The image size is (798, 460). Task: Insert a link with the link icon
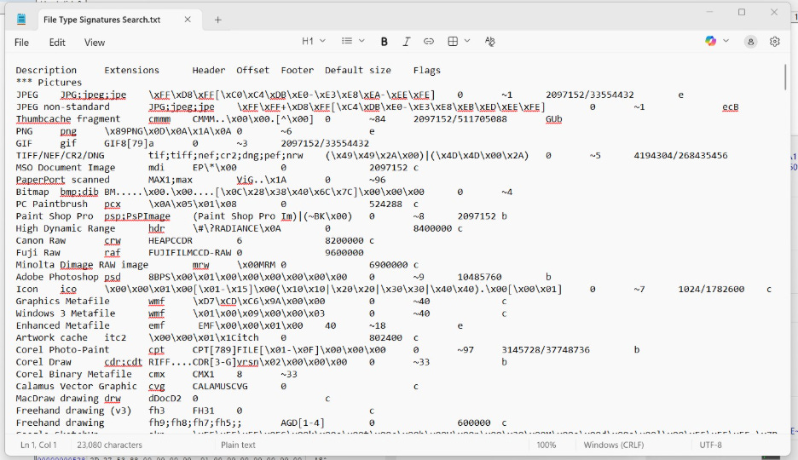pyautogui.click(x=429, y=42)
